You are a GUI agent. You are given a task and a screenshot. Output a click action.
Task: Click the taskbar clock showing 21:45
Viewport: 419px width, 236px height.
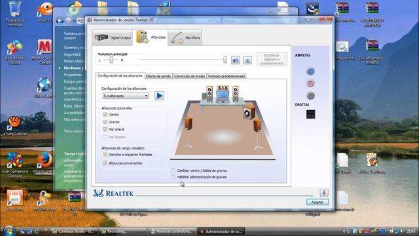(x=411, y=231)
